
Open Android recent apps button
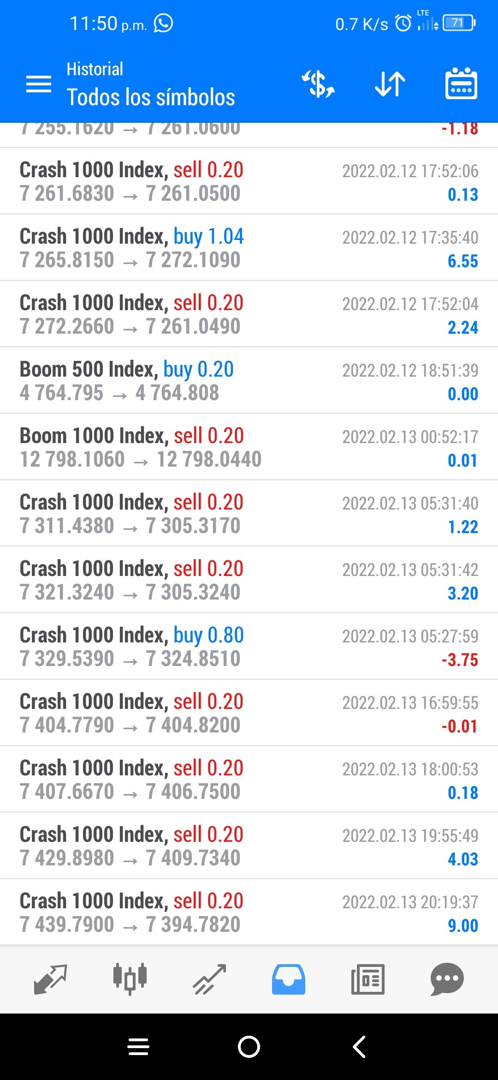138,1047
